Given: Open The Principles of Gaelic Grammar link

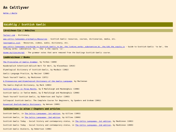Looking at the screenshot, I should 20,62.
